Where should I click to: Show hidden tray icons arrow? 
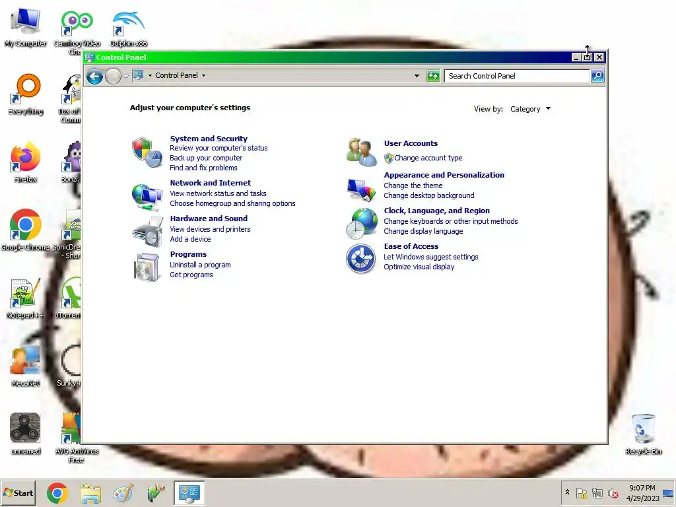pyautogui.click(x=567, y=492)
